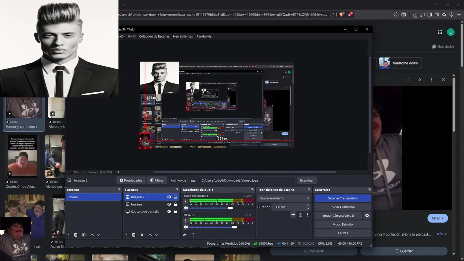The width and height of the screenshot is (464, 261).
Task: Toggle lock on Imagen source
Action: coord(175,204)
